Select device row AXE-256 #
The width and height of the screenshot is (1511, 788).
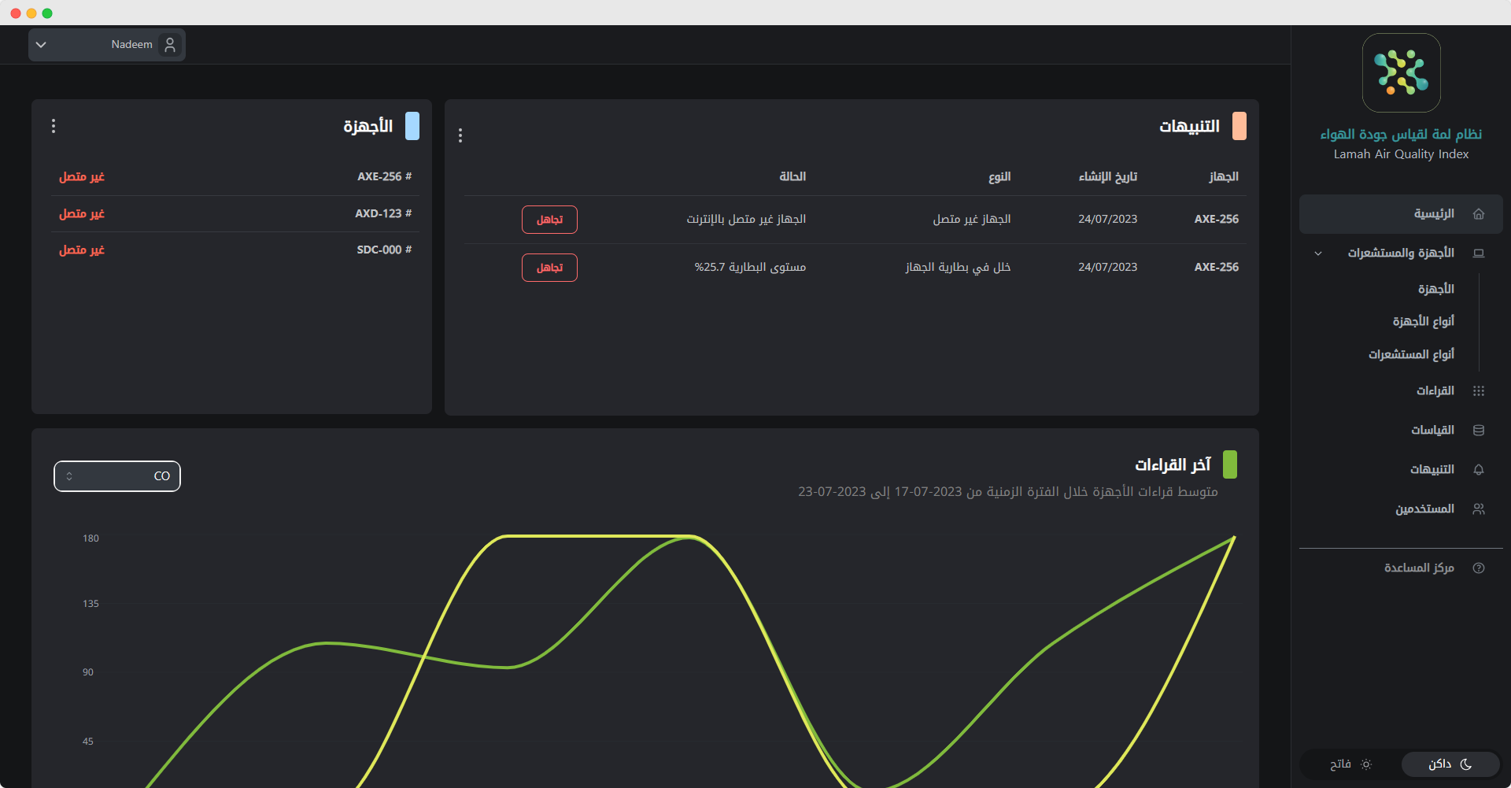pos(235,177)
